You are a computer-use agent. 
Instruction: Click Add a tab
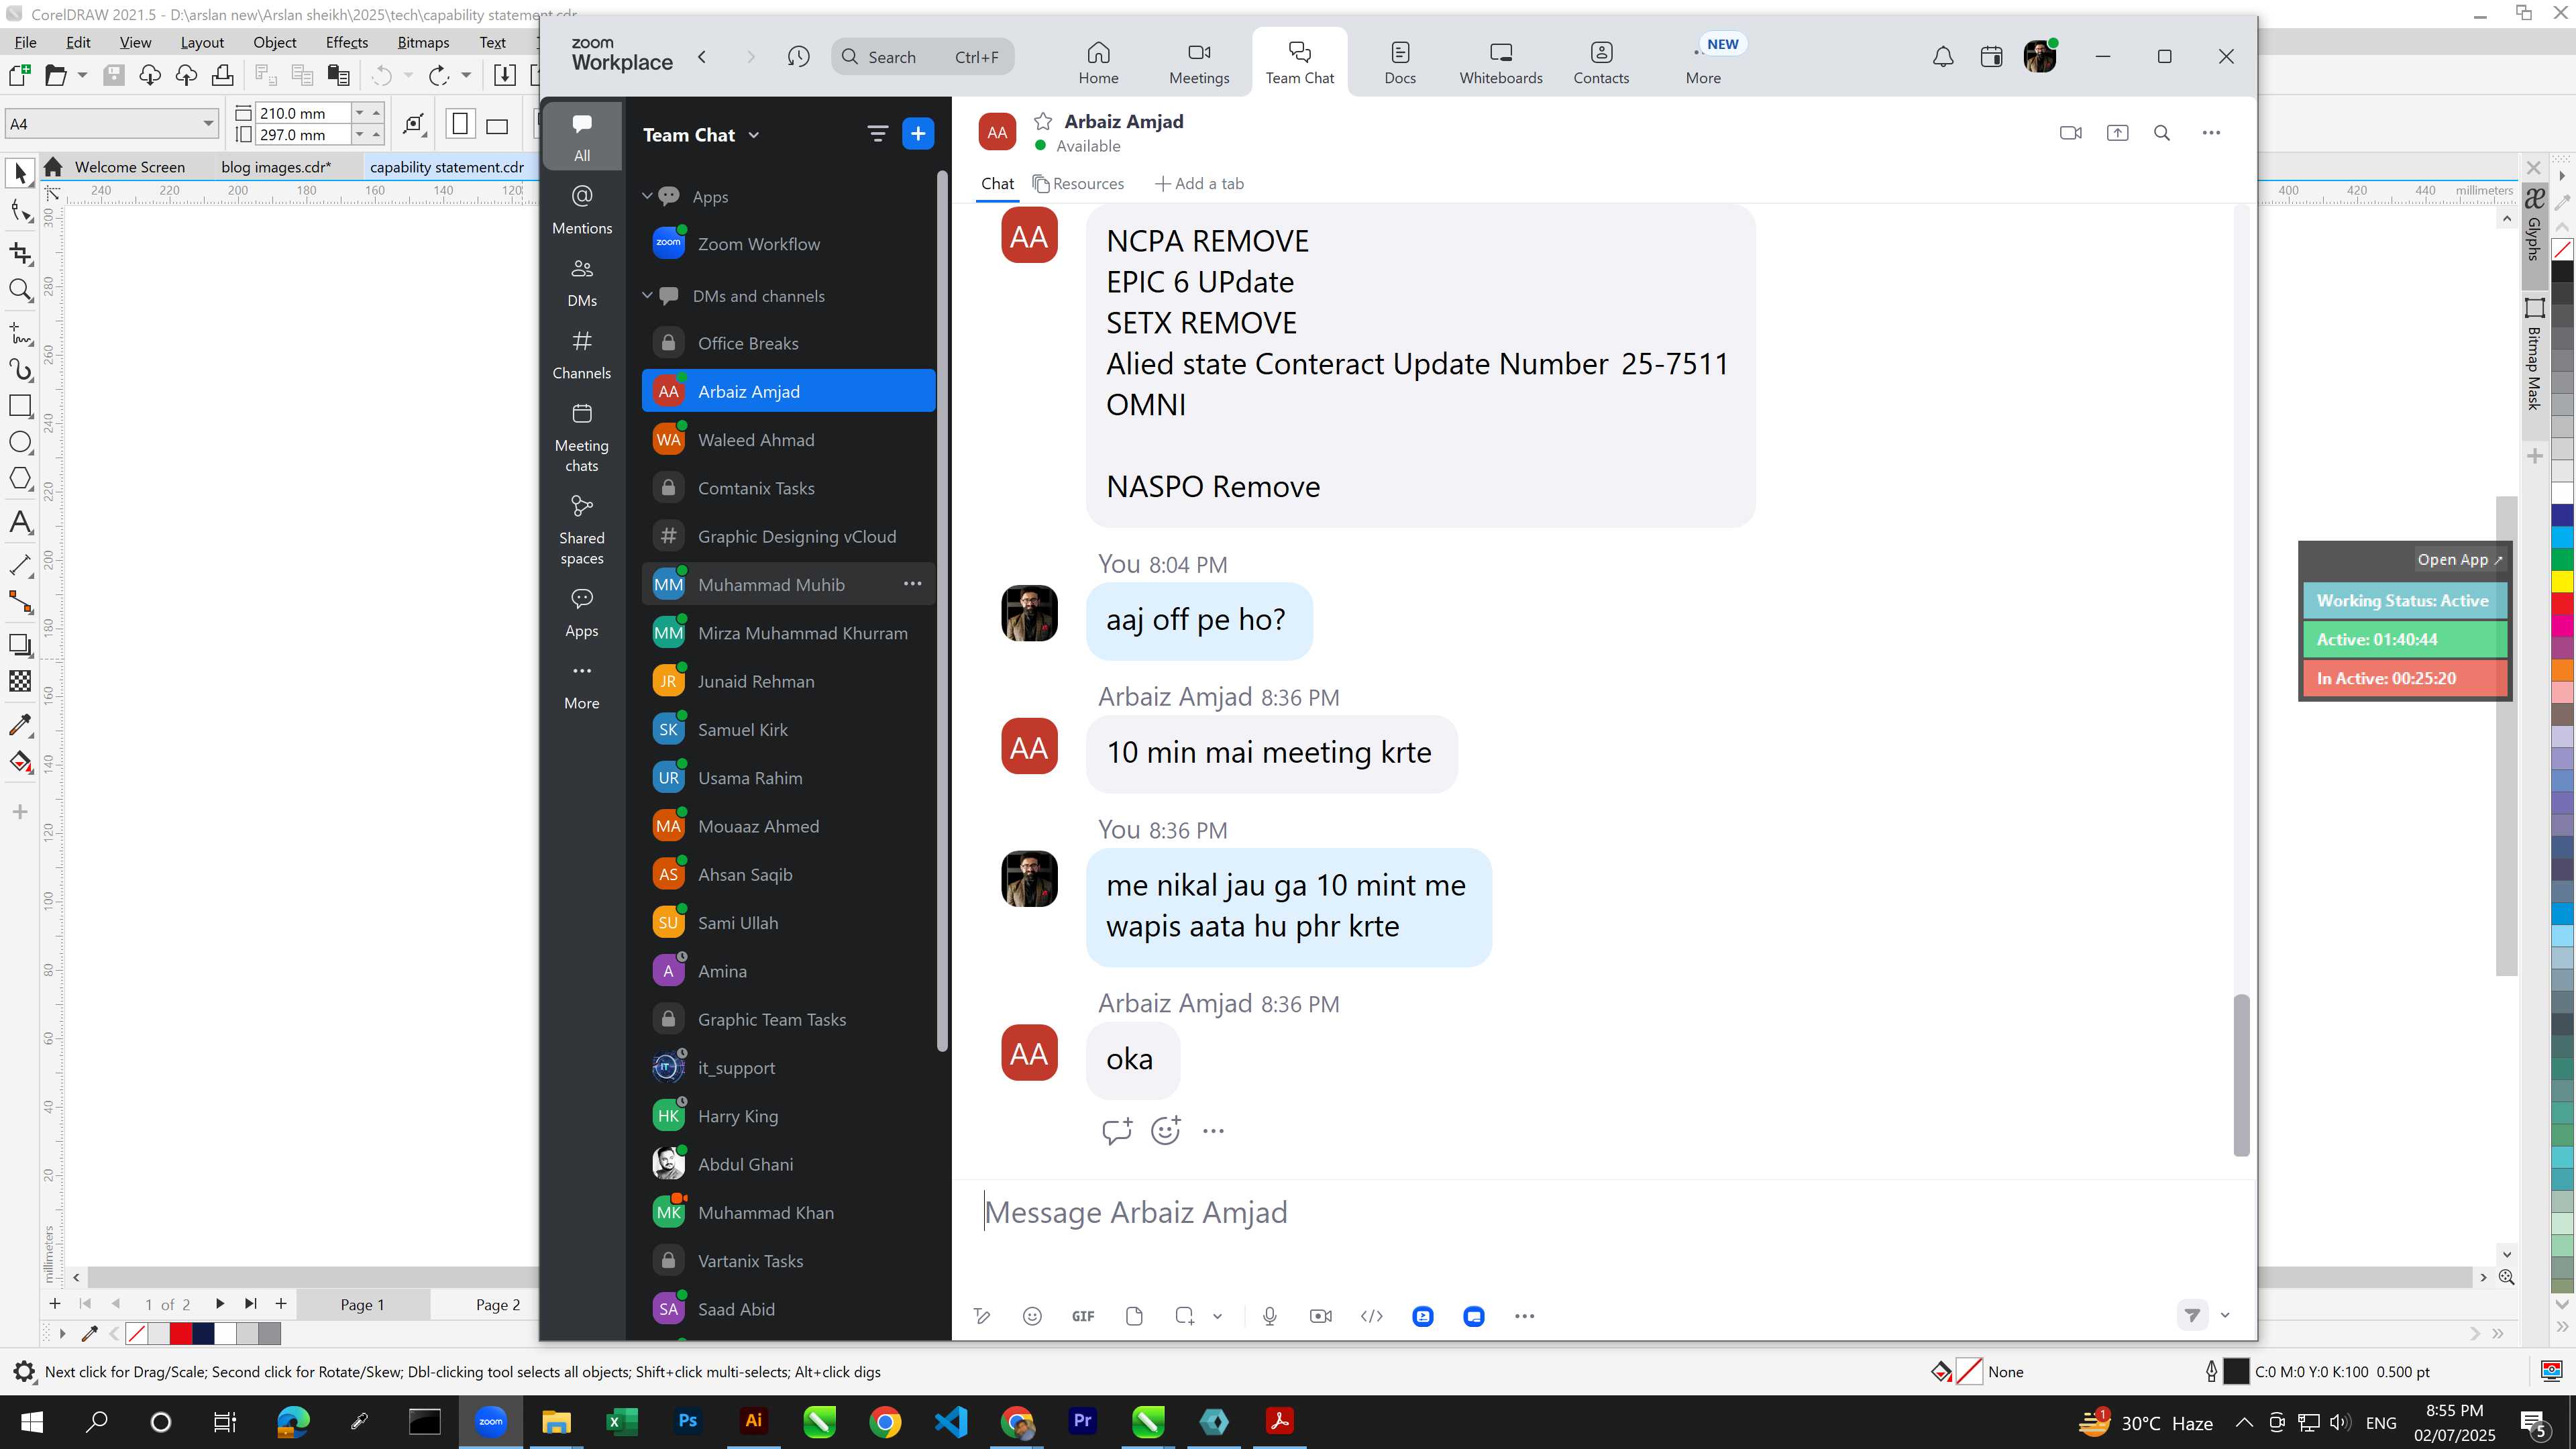[1199, 184]
